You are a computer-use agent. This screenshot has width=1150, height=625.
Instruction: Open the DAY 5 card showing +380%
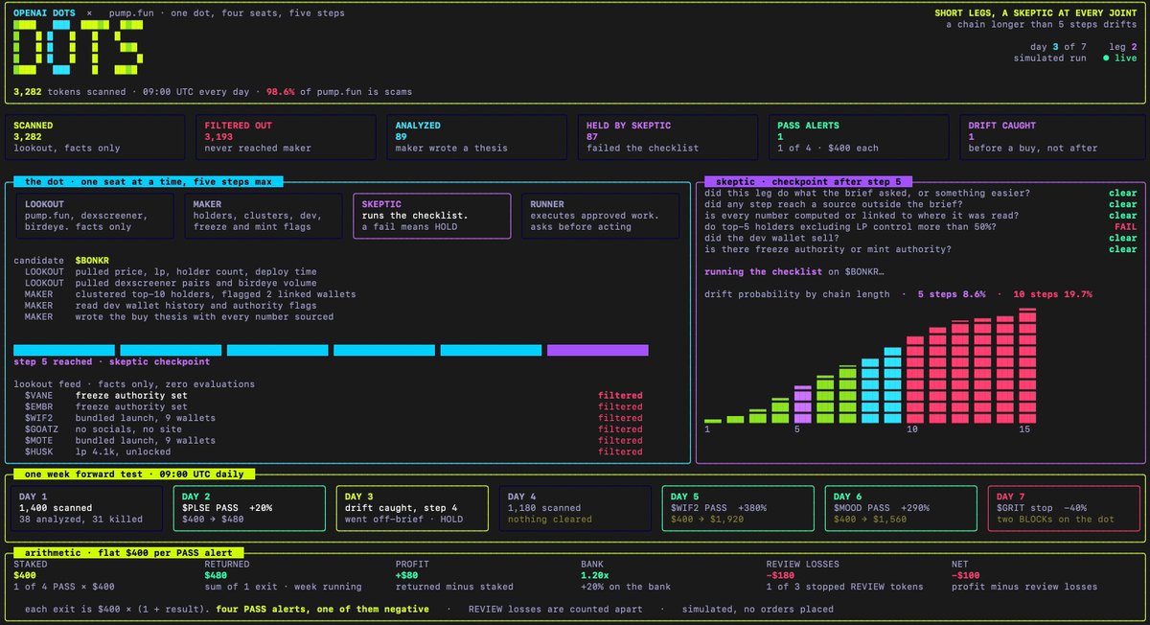(x=738, y=507)
